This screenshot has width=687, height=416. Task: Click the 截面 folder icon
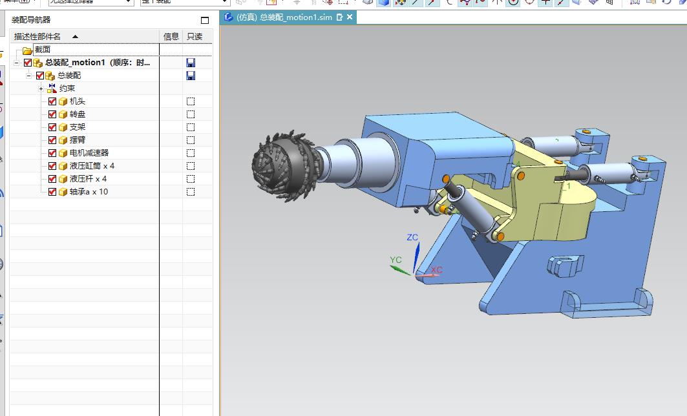coord(27,50)
